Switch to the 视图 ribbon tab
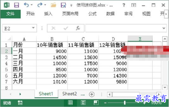This screenshot has height=107, width=169. point(146,14)
